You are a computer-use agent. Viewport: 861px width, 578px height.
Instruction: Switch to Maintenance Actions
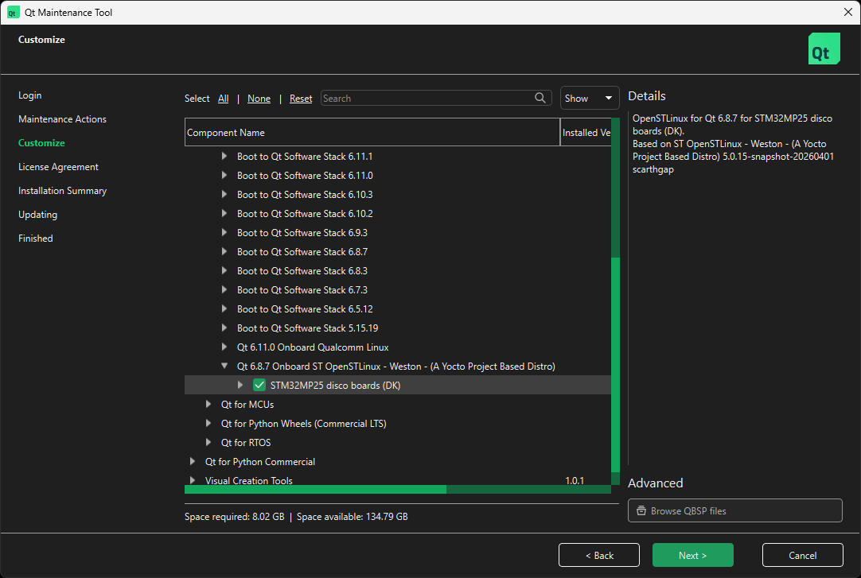pos(62,118)
